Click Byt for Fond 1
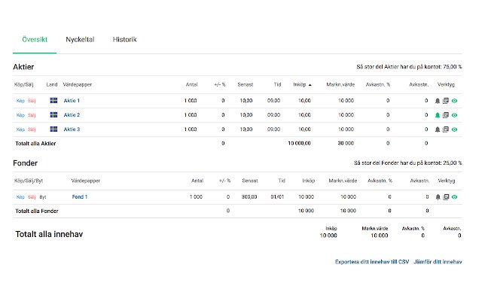Image resolution: width=482 pixels, height=301 pixels. pyautogui.click(x=43, y=197)
